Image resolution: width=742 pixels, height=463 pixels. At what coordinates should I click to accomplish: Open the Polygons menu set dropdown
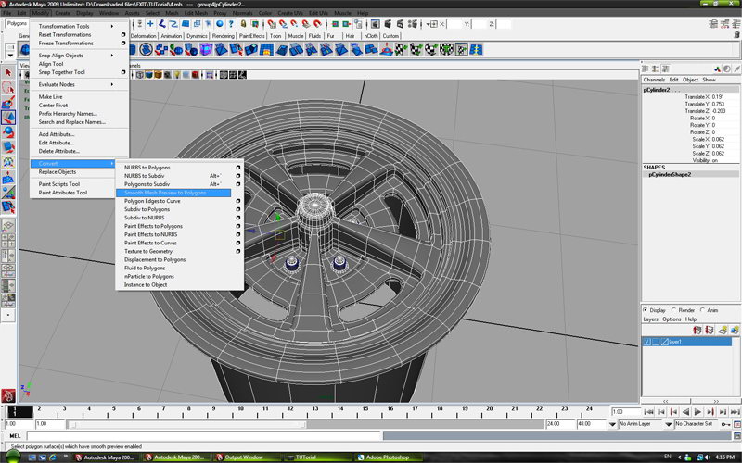click(x=17, y=22)
